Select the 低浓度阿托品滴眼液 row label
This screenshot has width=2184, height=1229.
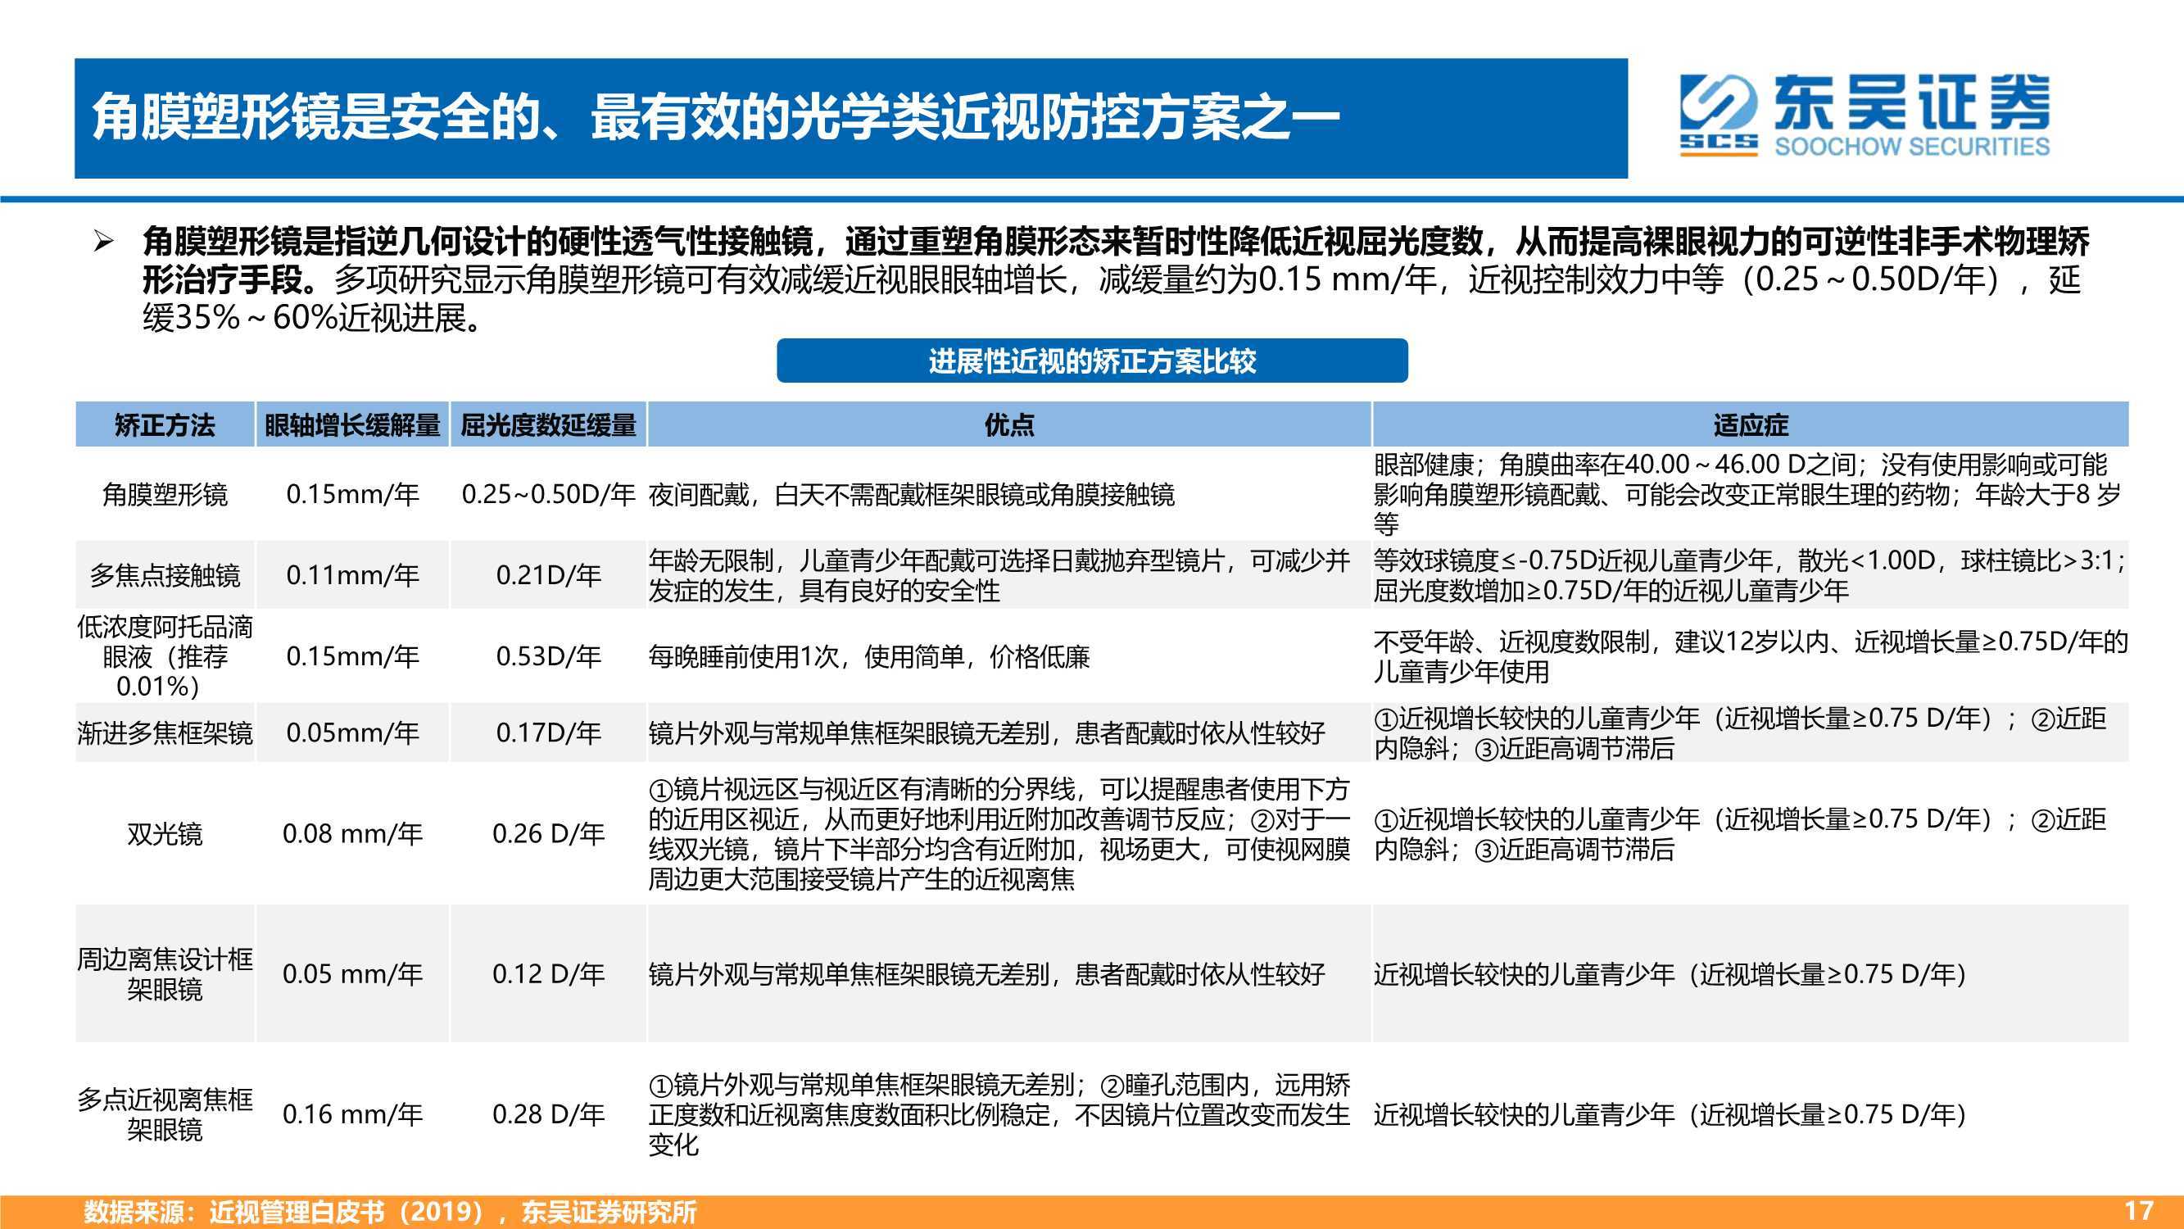[x=165, y=656]
